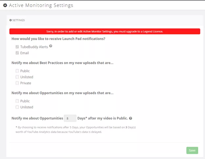Viewport: 205px width, 159px height.
Task: Select the SETTINGS panel header
Action: click(105, 20)
